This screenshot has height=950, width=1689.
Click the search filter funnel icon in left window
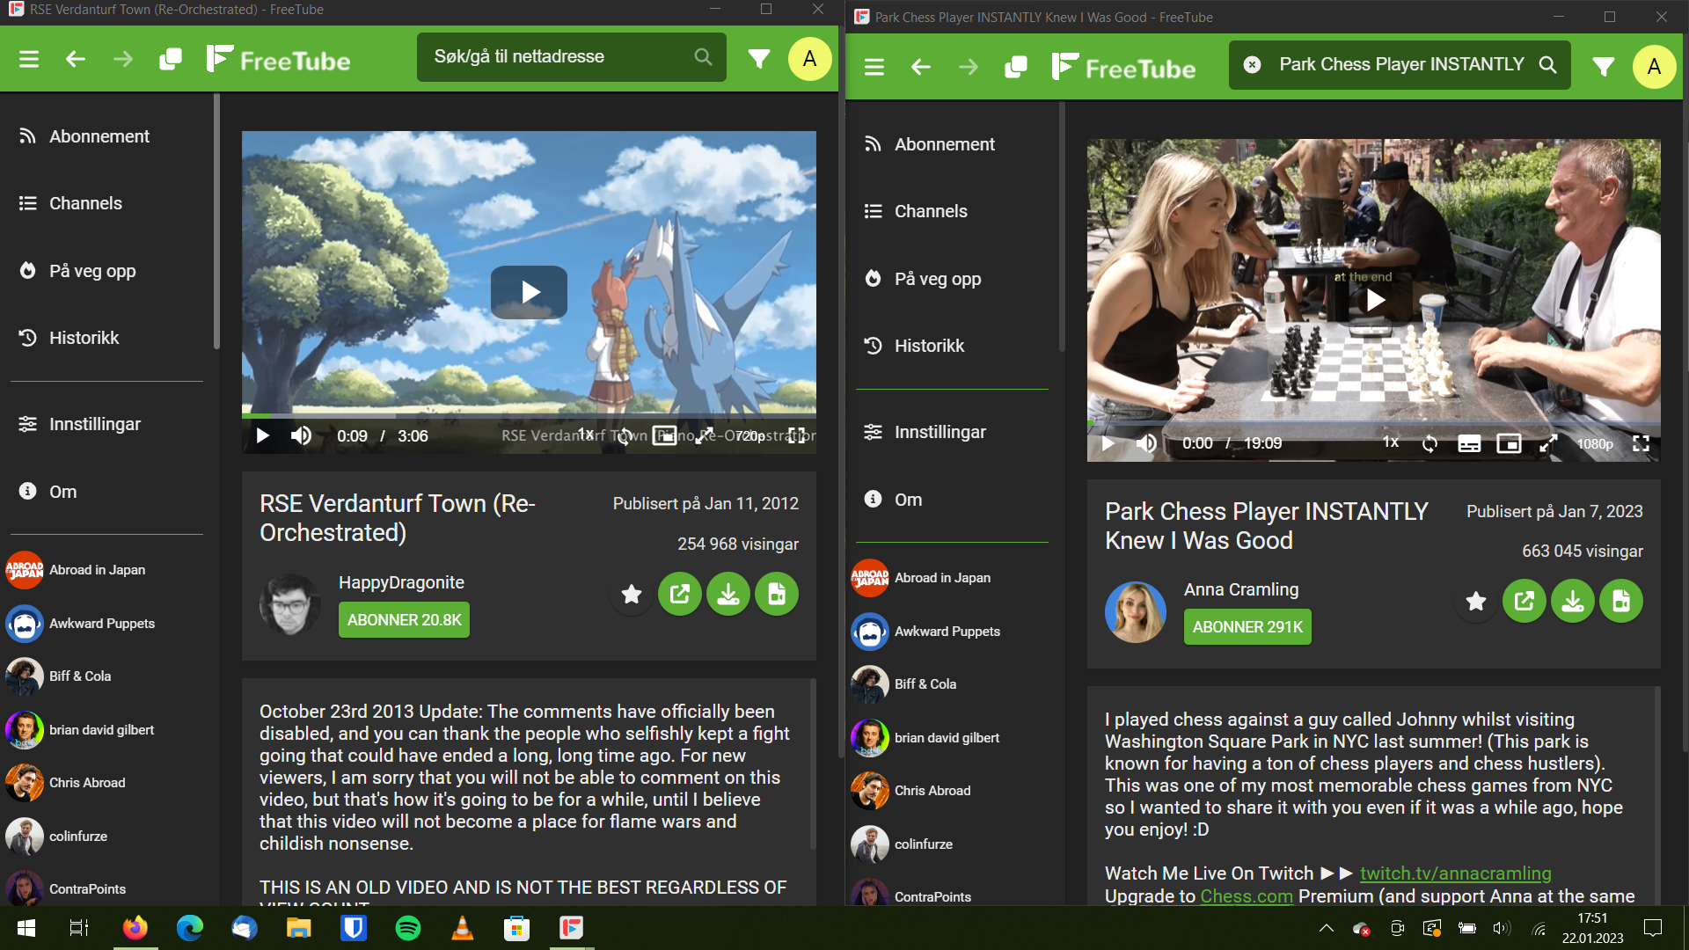758,59
